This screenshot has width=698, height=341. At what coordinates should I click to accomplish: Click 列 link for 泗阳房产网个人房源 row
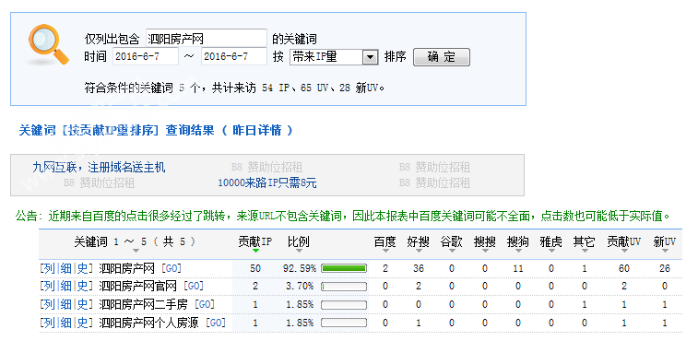[x=50, y=323]
